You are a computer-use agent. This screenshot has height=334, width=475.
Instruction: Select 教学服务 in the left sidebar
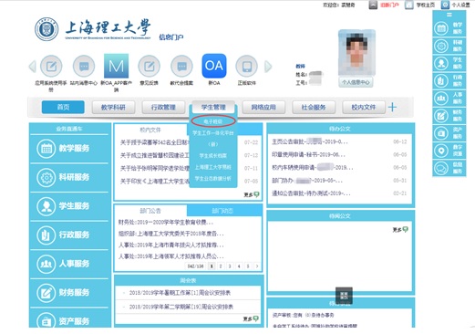point(69,149)
